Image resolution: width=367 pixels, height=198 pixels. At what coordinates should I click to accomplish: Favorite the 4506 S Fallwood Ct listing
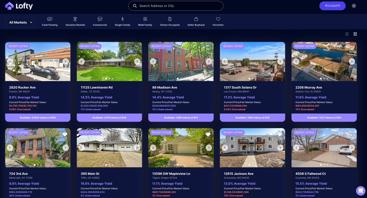[x=351, y=134]
